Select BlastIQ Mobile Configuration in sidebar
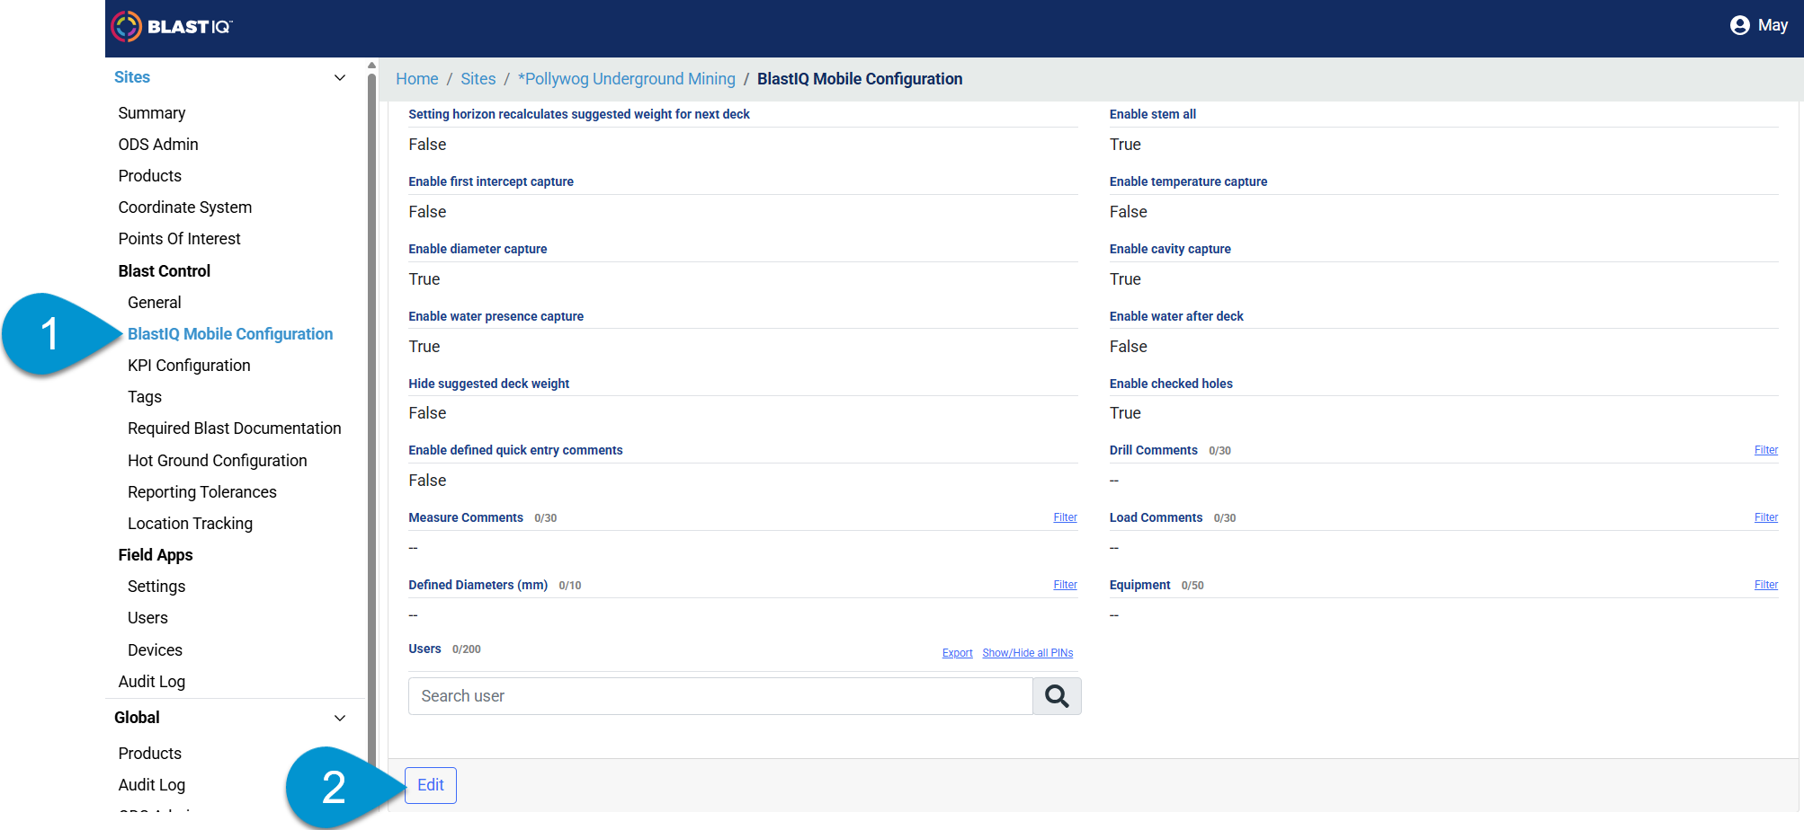The image size is (1804, 830). [230, 334]
